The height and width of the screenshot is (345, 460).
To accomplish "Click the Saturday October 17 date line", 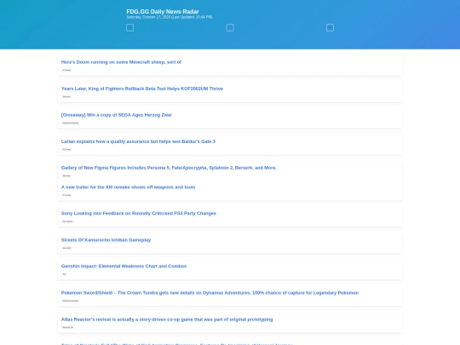I will point(170,17).
